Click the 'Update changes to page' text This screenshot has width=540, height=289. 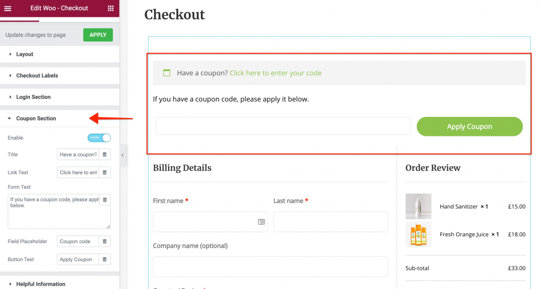[x=35, y=35]
